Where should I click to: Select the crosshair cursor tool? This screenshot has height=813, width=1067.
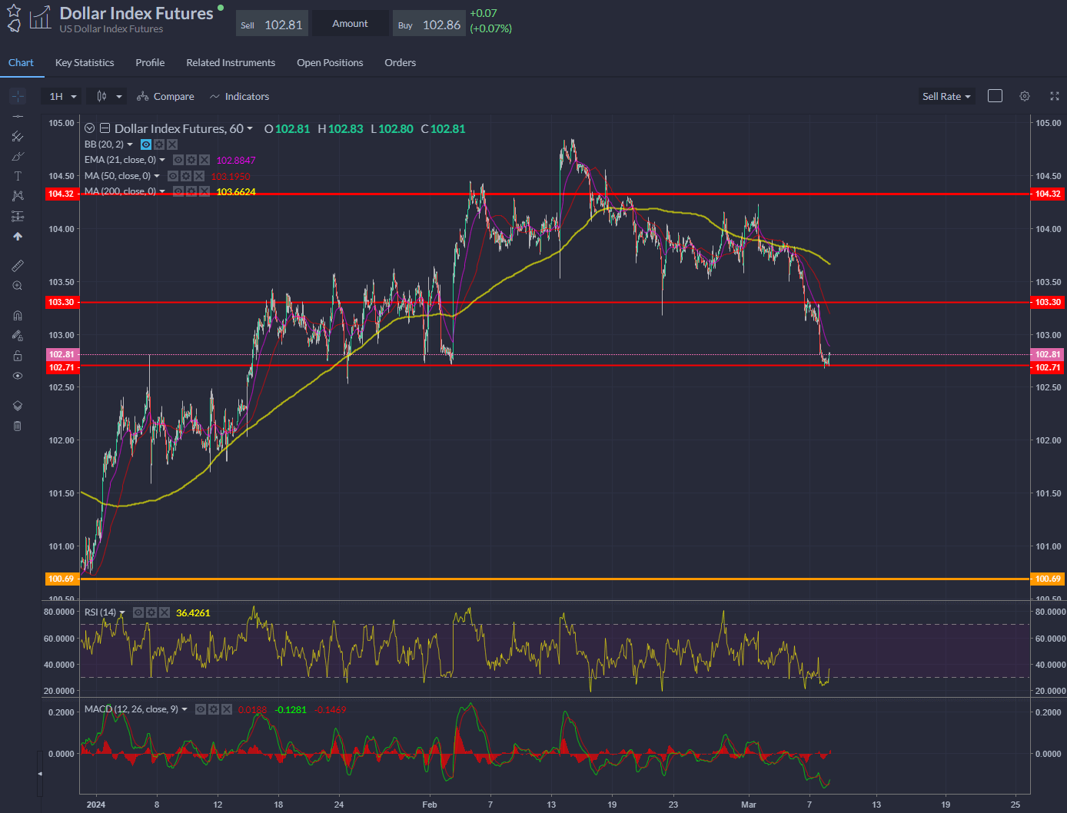click(18, 96)
